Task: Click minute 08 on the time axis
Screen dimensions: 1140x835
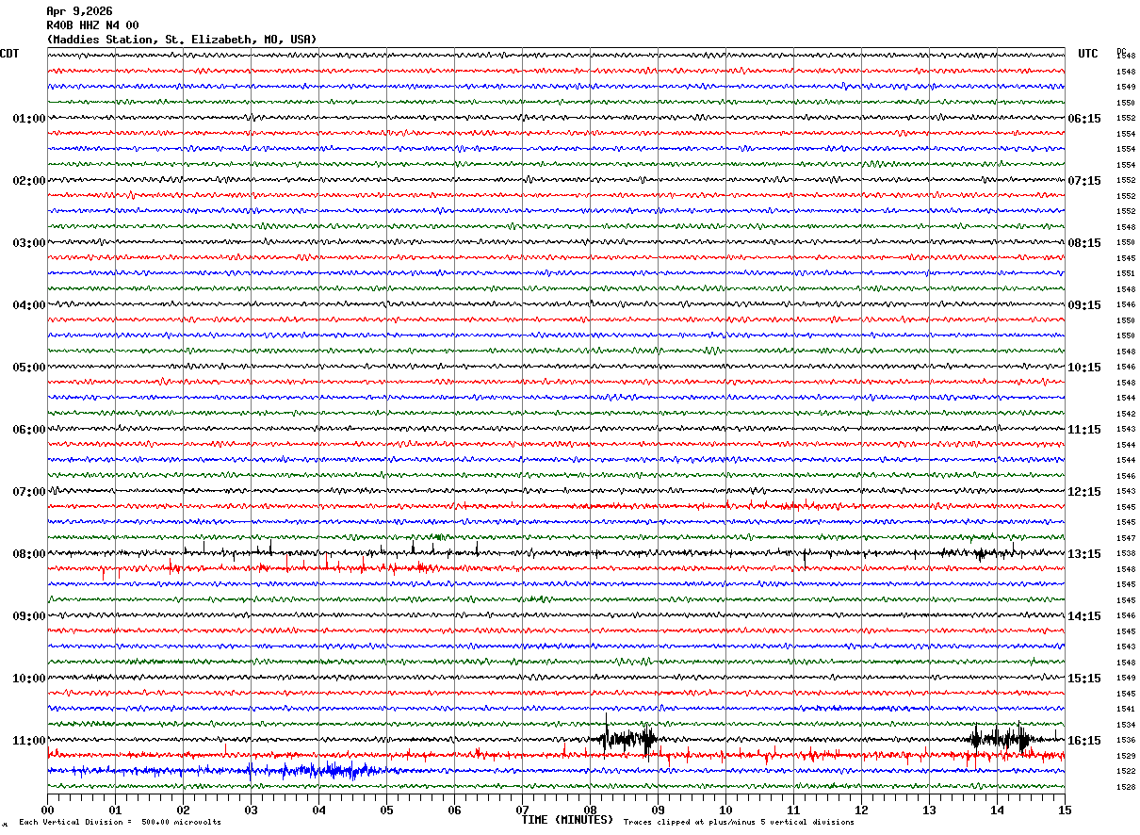Action: click(x=590, y=810)
